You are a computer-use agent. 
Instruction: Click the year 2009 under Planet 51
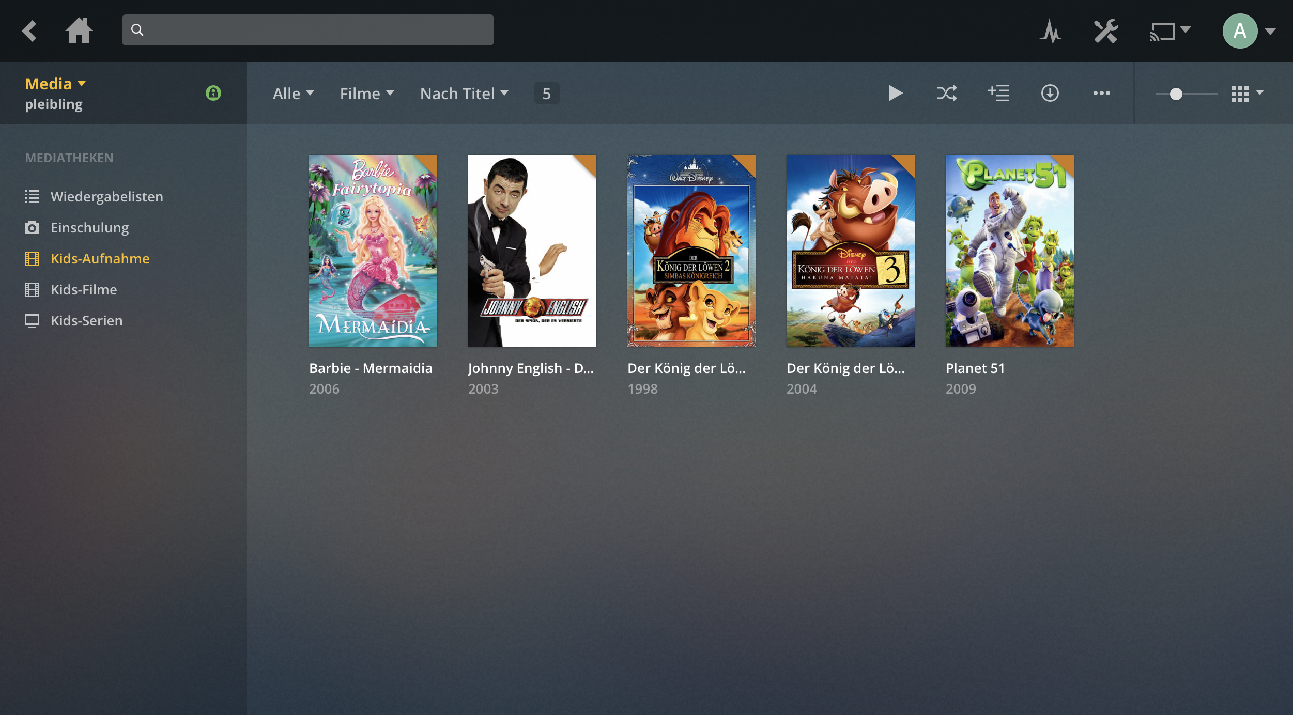click(x=961, y=389)
